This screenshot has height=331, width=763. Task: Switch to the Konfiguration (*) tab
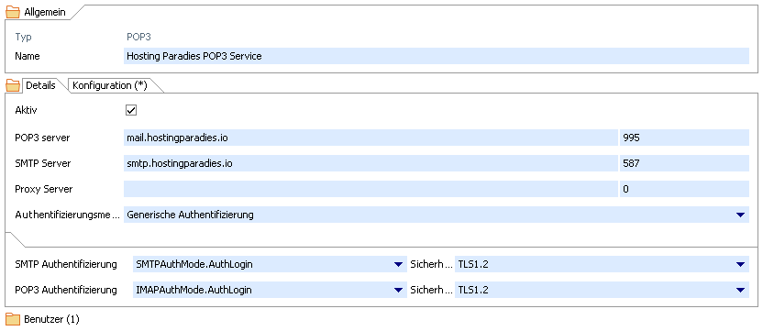110,85
